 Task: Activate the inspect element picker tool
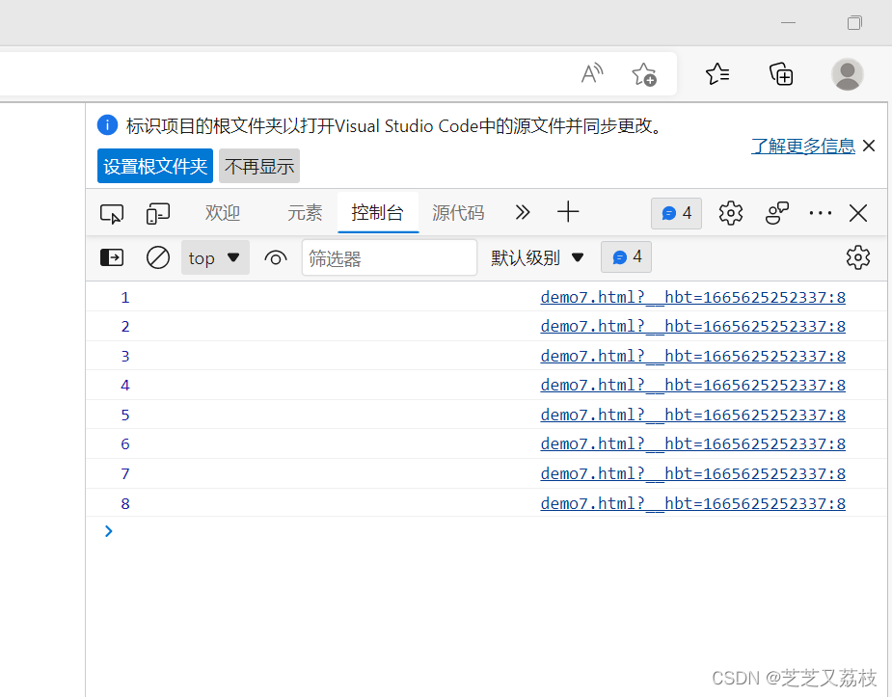[x=112, y=213]
